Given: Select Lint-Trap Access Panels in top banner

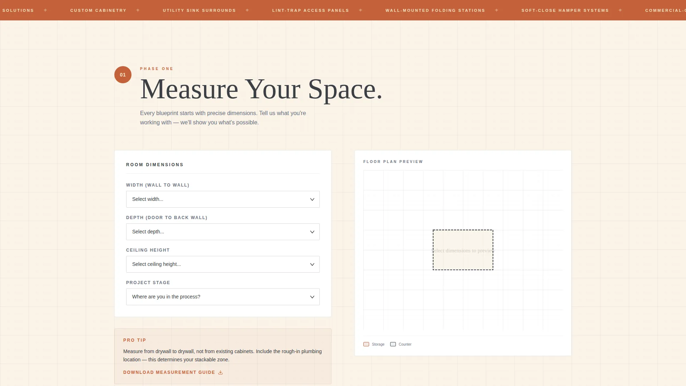Looking at the screenshot, I should click(310, 10).
